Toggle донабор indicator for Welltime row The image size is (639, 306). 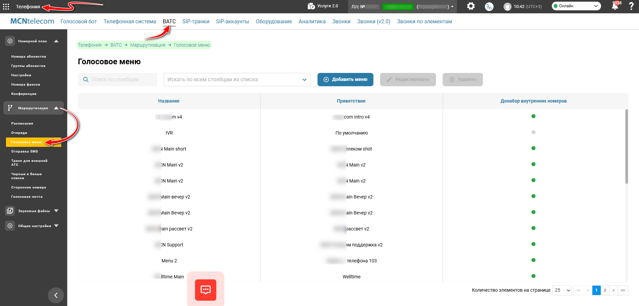(x=533, y=276)
